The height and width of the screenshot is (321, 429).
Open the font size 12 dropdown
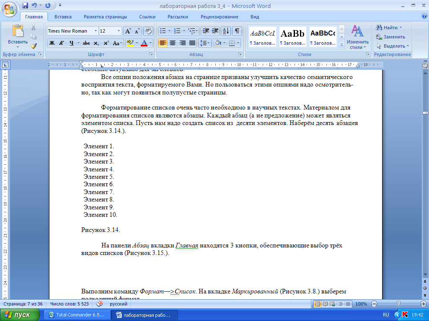tap(119, 31)
